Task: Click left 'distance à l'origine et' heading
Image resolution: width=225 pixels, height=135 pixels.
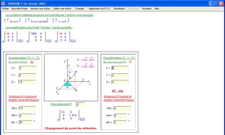Action: coord(23,96)
